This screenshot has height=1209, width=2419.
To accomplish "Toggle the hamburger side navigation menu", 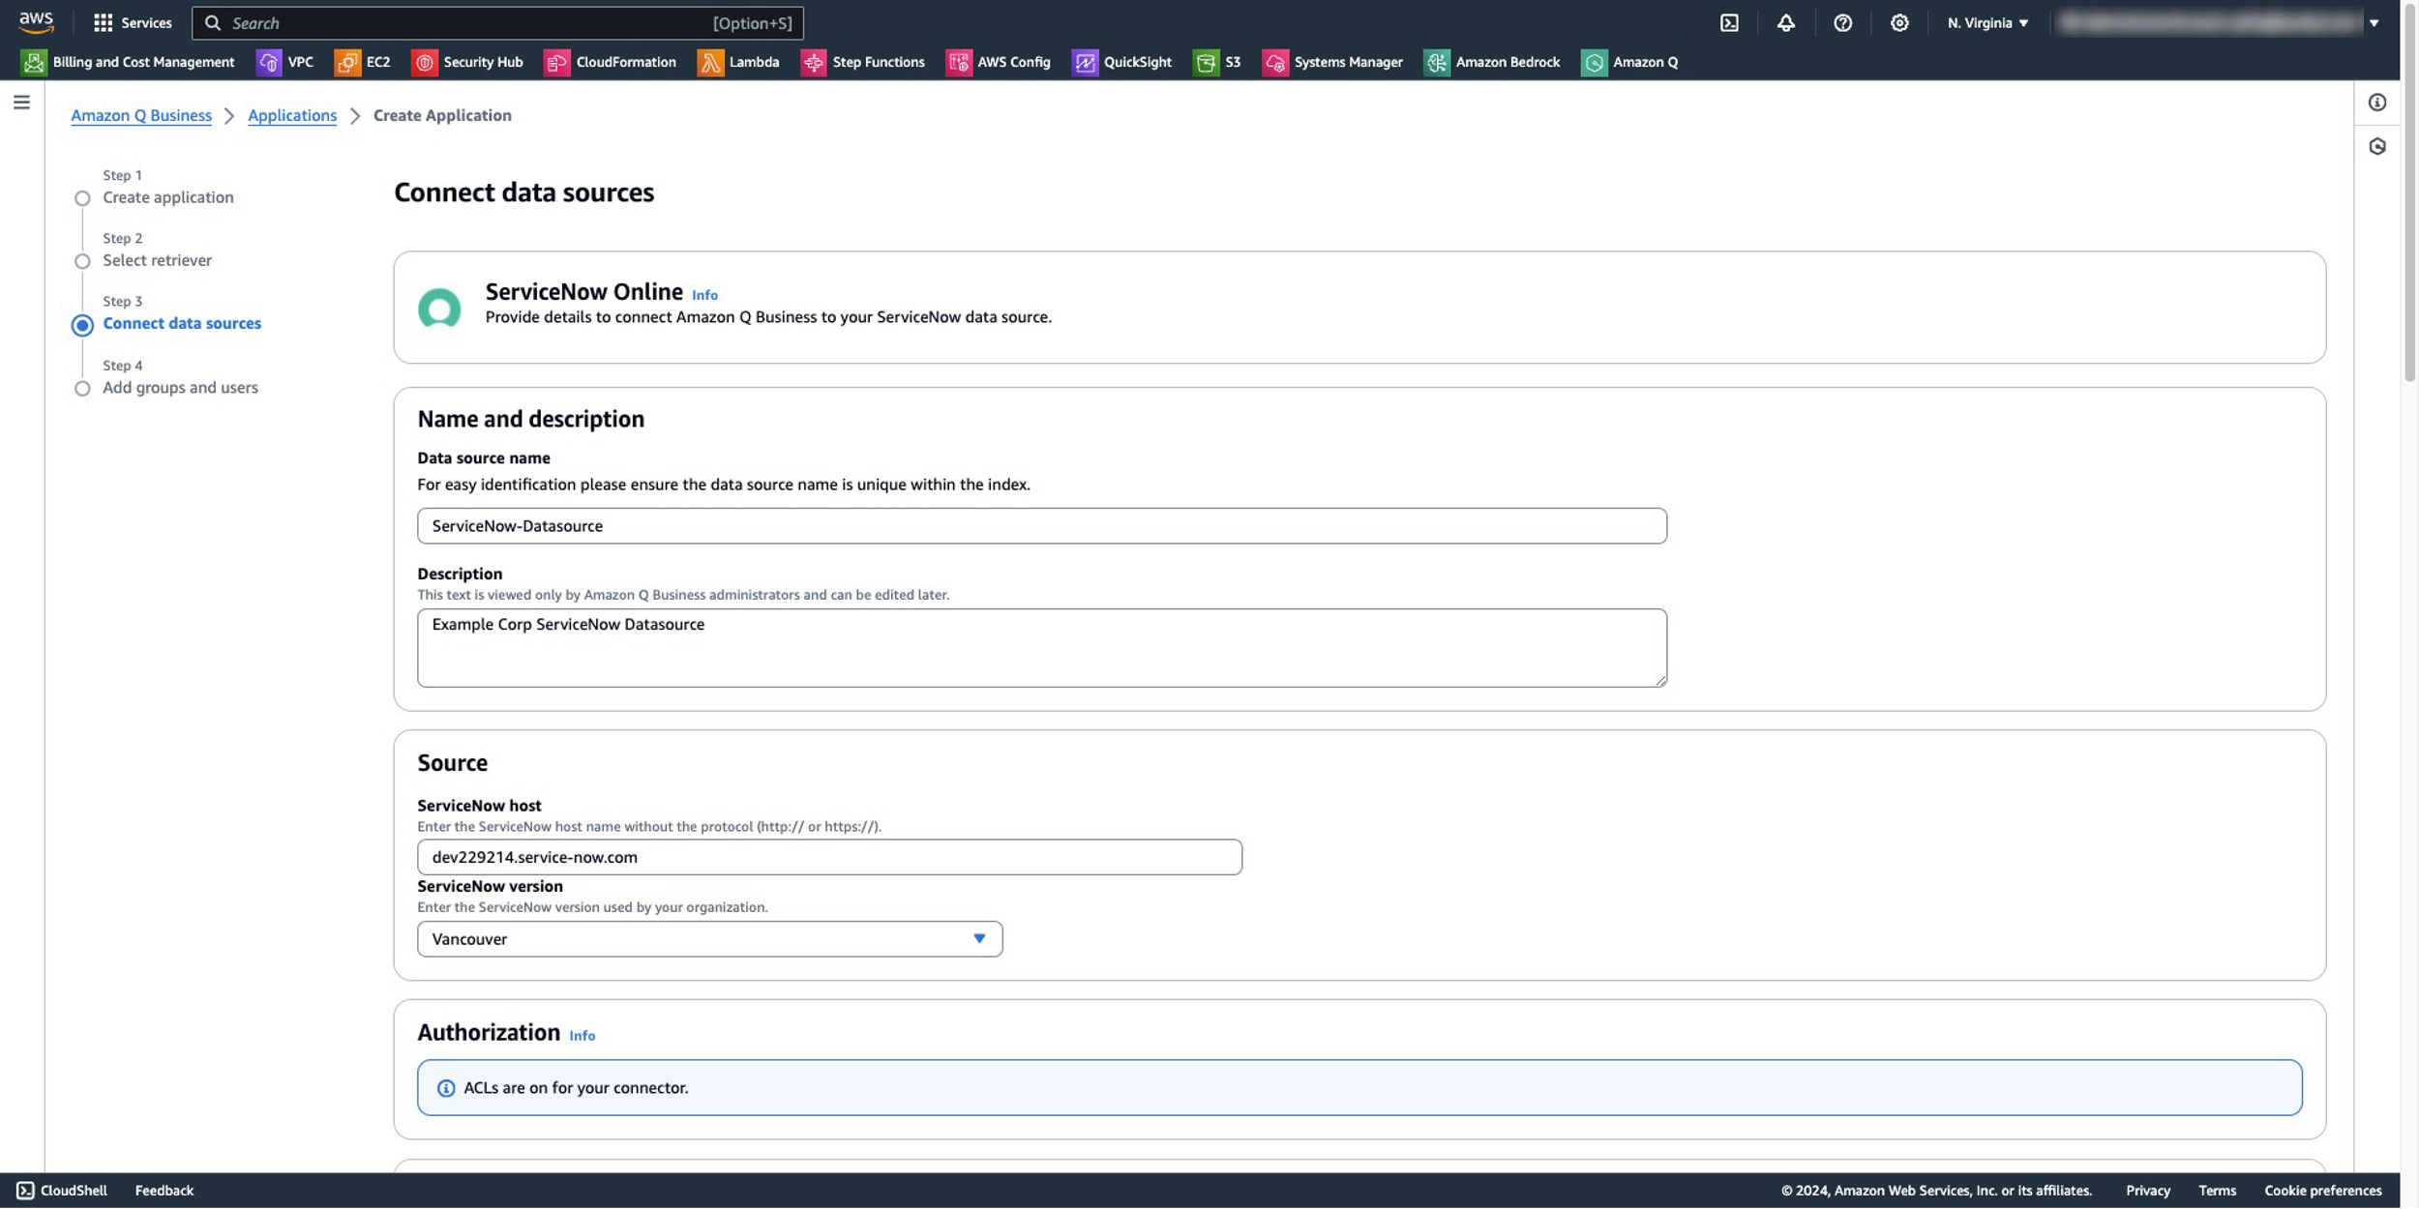I will [21, 103].
